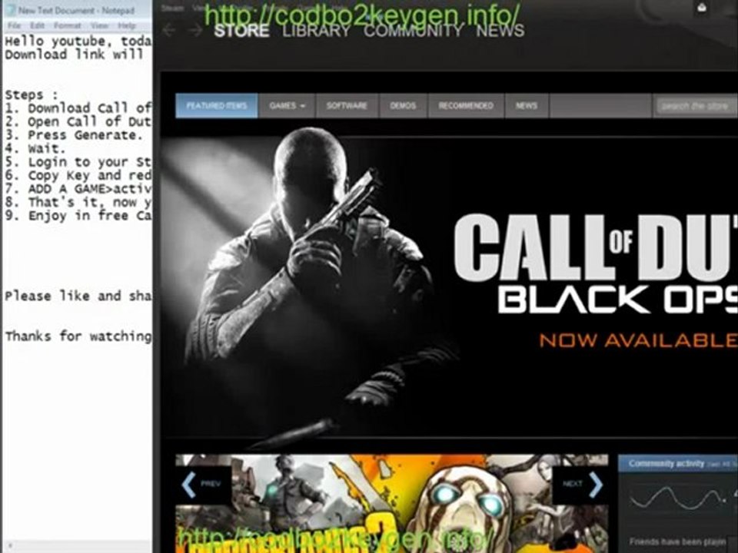Screen dimensions: 738x553
Task: Open Notepad's Help menu
Action: tap(127, 25)
